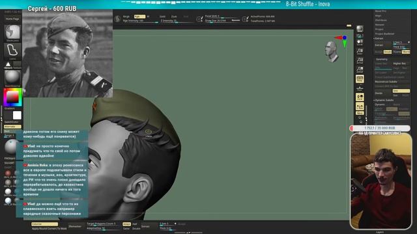Image resolution: width=417 pixels, height=234 pixels.
Task: Click the webcam overlay of the streamer
Action: pyautogui.click(x=381, y=181)
